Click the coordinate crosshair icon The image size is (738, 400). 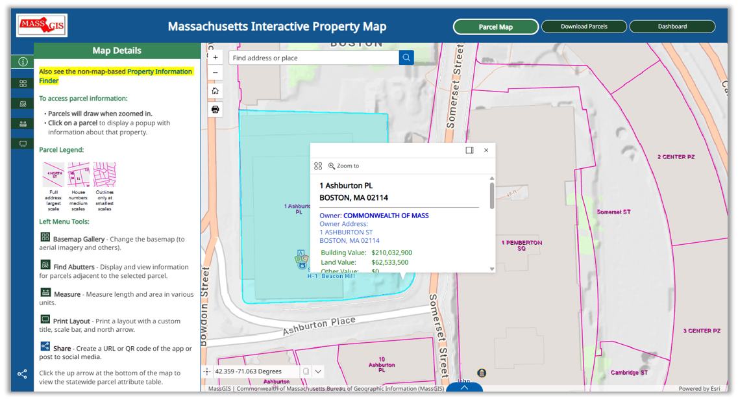pos(207,371)
